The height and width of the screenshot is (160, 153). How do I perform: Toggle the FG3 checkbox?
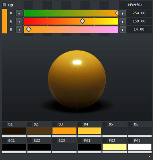click(x=130, y=140)
